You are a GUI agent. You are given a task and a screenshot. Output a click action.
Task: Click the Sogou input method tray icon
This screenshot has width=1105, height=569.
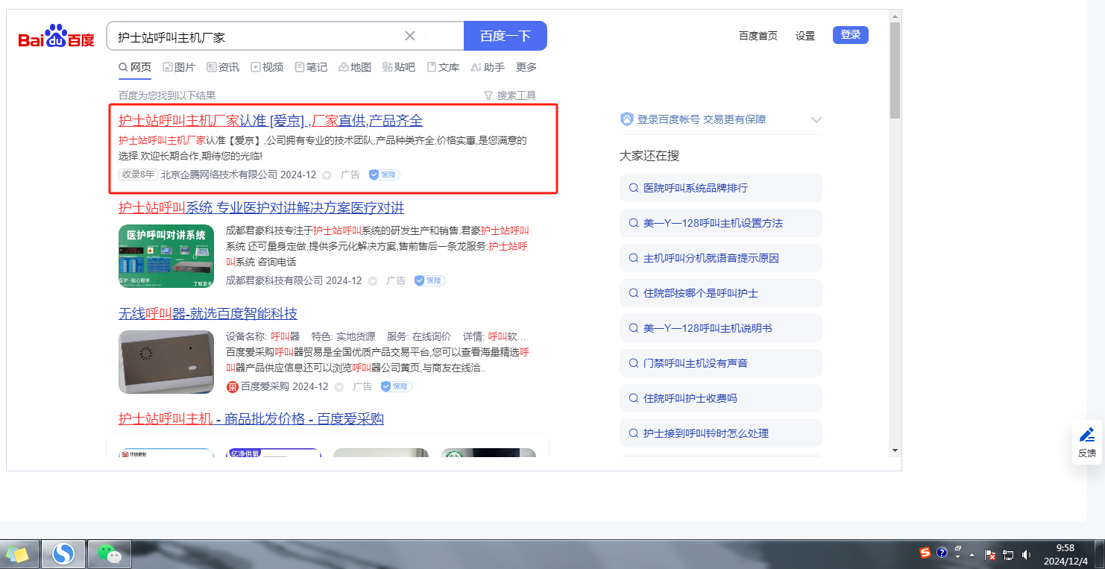pyautogui.click(x=925, y=553)
